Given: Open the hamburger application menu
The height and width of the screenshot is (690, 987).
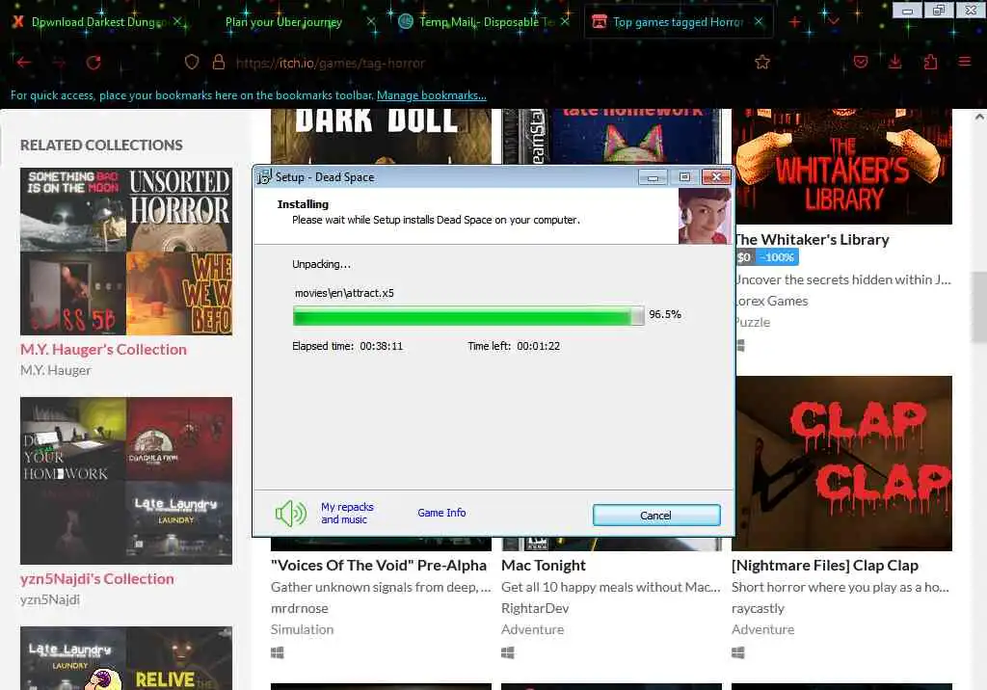Looking at the screenshot, I should point(964,62).
